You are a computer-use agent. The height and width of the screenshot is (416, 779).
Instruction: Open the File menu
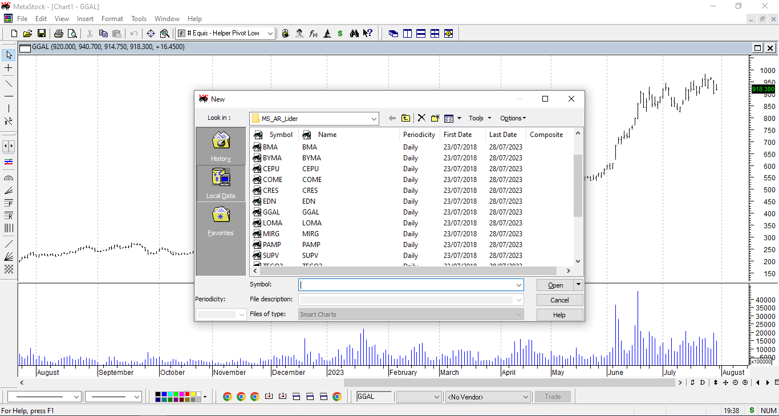[22, 19]
